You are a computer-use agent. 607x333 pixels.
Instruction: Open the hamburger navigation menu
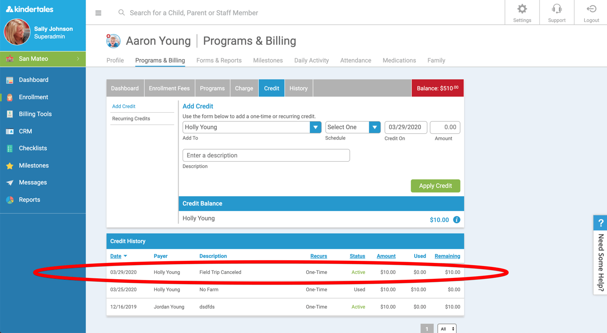[x=98, y=12]
